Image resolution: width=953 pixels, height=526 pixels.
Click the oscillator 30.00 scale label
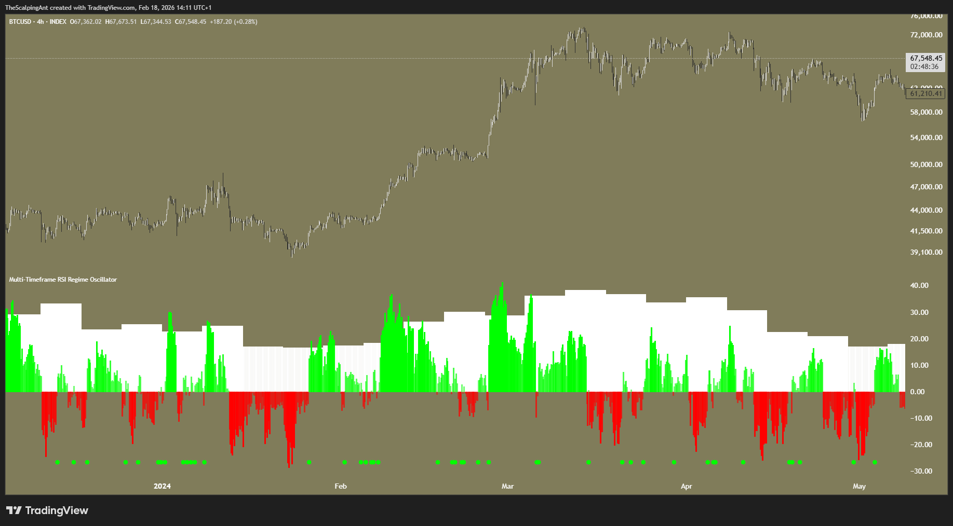pyautogui.click(x=919, y=313)
